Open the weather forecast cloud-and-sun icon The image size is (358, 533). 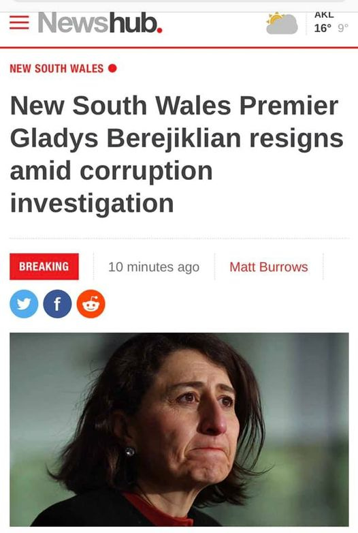click(282, 23)
